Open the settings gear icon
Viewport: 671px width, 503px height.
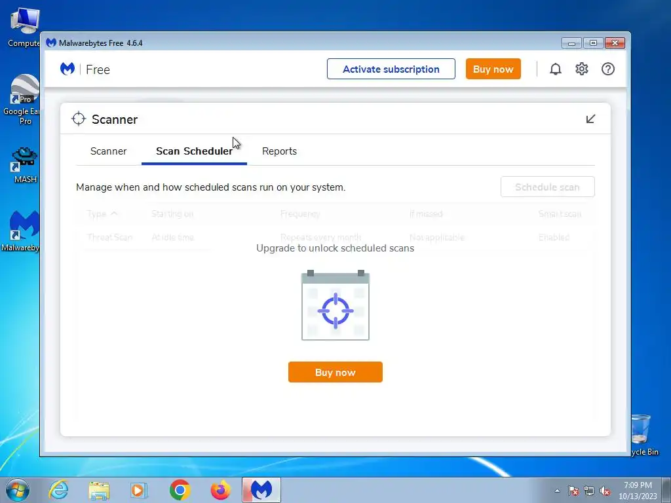(x=582, y=69)
